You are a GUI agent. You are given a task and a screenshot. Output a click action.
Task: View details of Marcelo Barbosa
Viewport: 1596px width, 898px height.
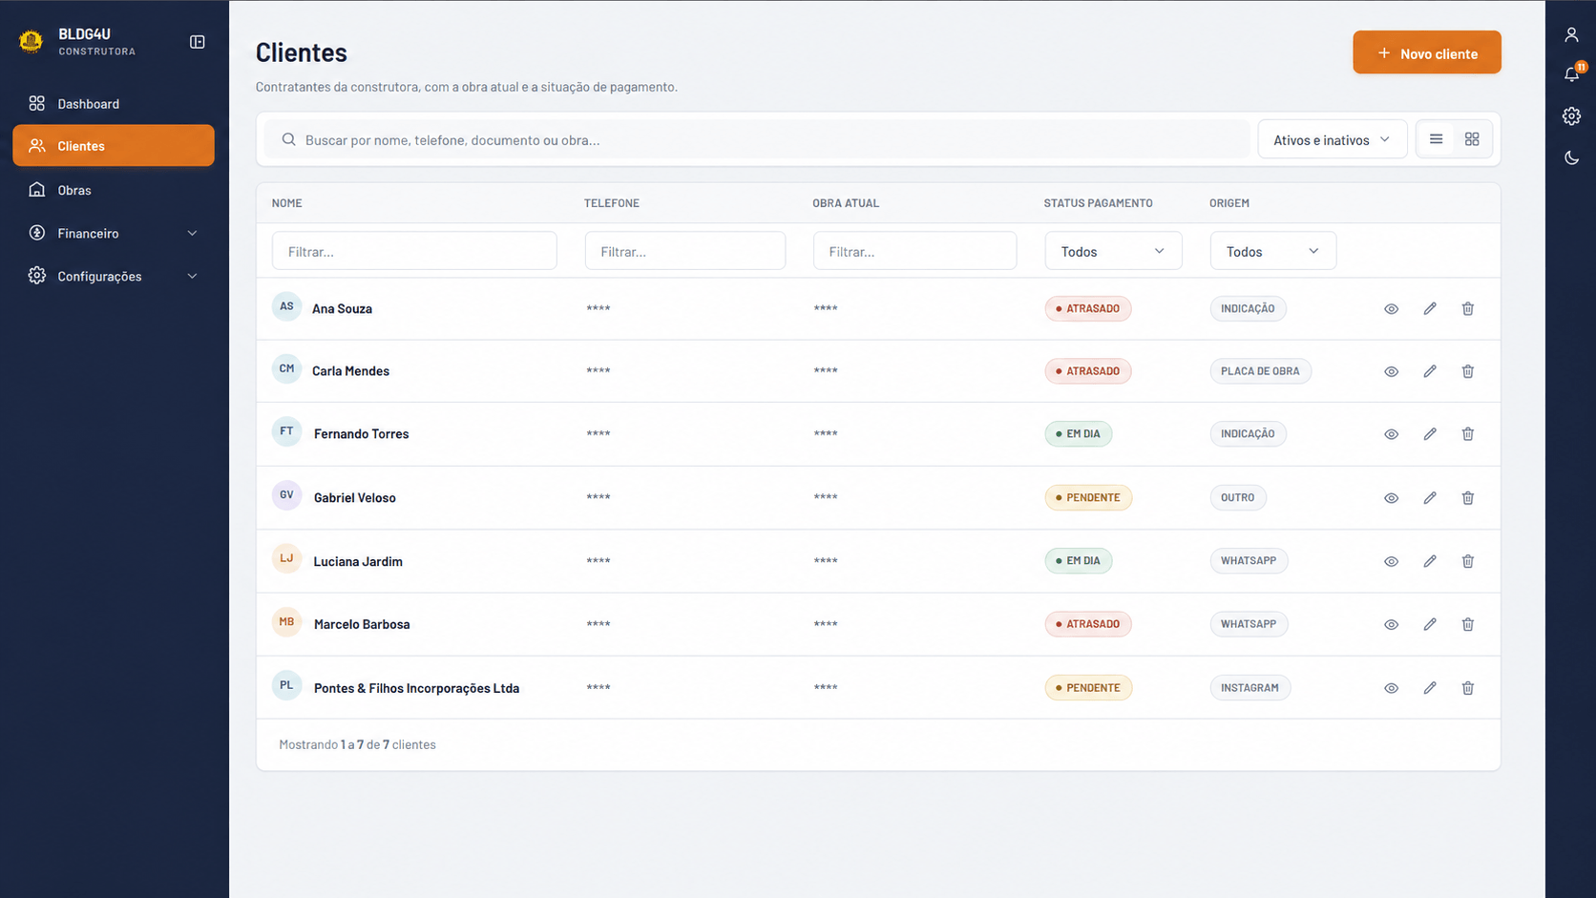1391,624
